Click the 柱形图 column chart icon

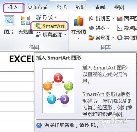(79, 21)
